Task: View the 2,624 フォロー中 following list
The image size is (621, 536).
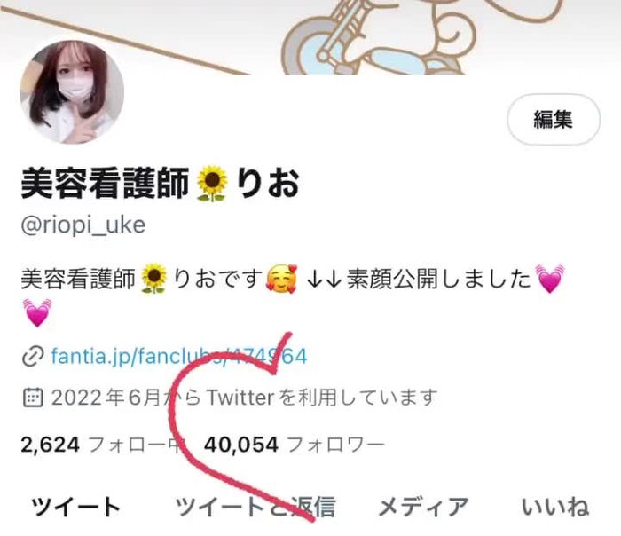Action: click(101, 445)
